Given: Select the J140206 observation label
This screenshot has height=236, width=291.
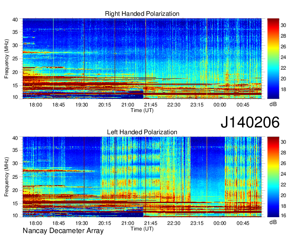Looking at the screenshot, I should [x=250, y=122].
